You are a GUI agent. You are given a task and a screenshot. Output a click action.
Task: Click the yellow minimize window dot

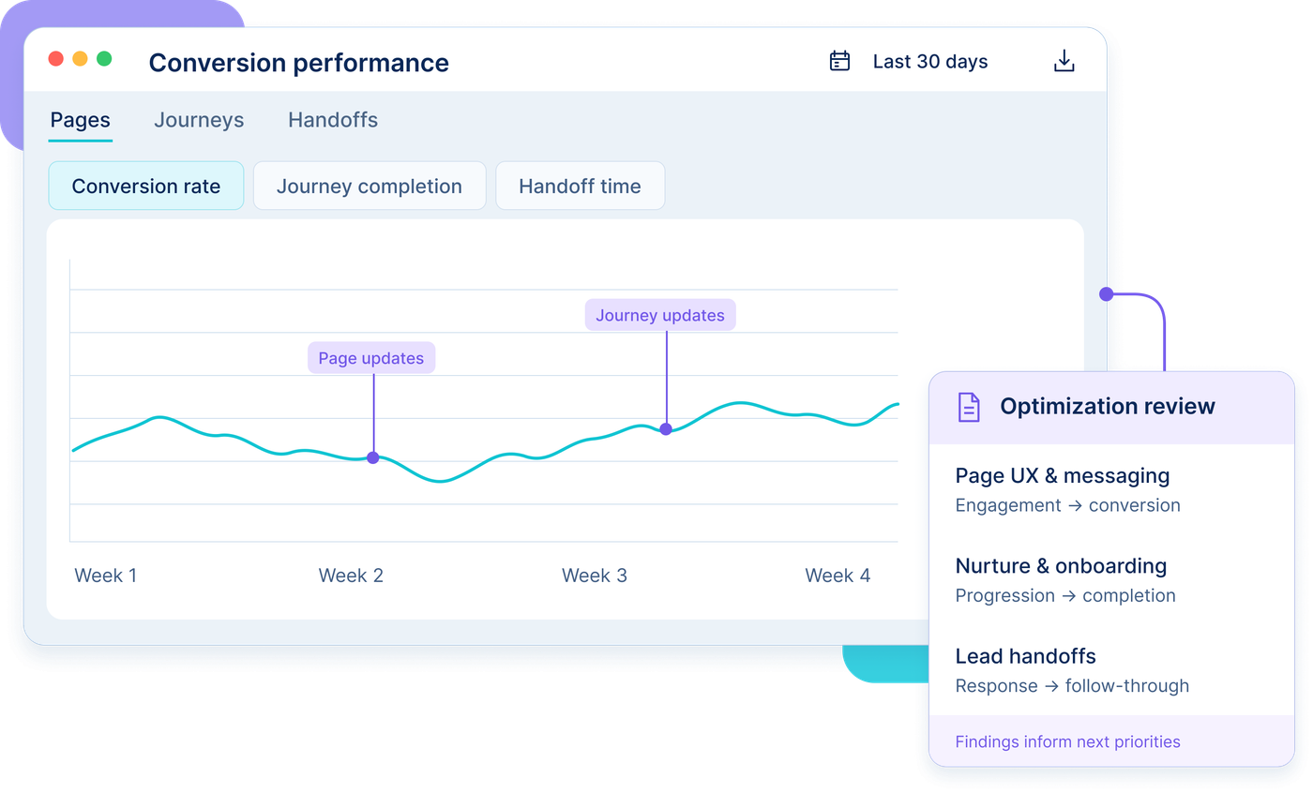click(81, 58)
